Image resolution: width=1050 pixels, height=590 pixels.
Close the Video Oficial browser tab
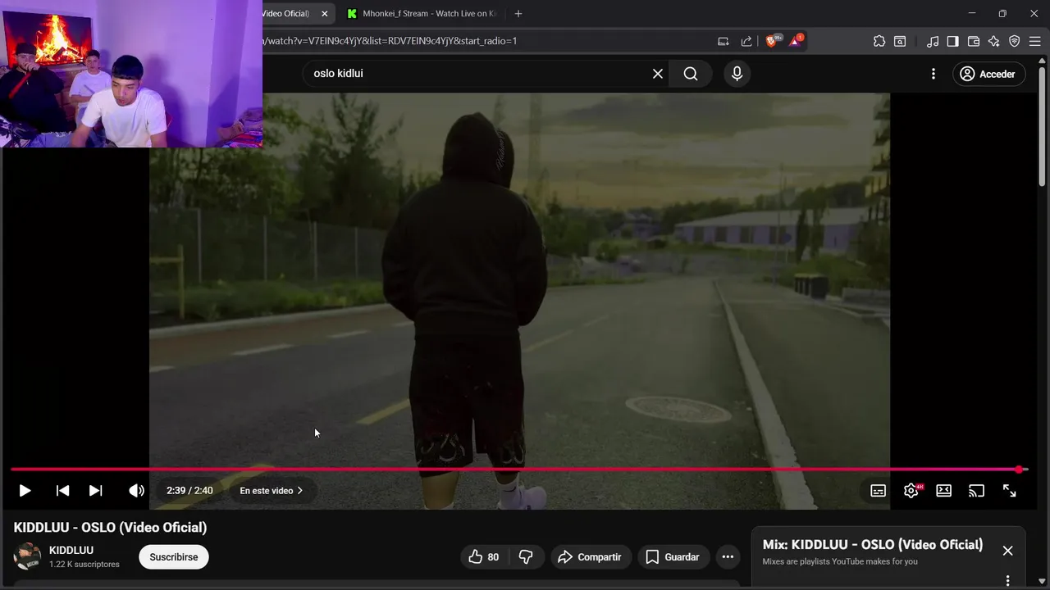click(324, 13)
